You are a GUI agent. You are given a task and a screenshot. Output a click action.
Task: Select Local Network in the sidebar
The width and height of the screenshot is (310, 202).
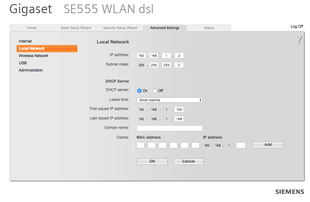[47, 49]
